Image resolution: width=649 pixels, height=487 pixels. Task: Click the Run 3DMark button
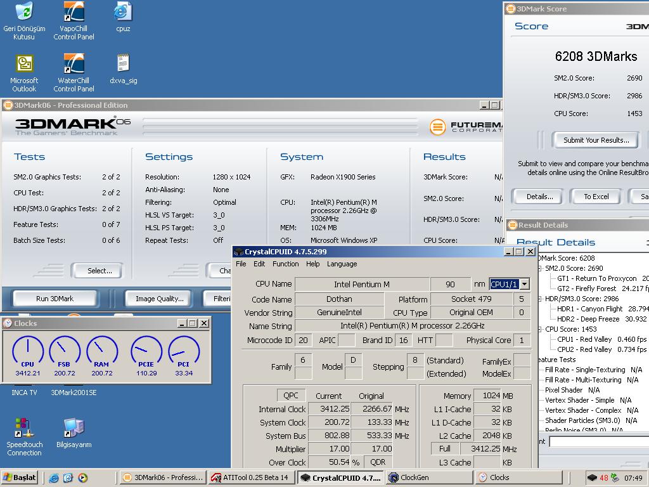(55, 299)
